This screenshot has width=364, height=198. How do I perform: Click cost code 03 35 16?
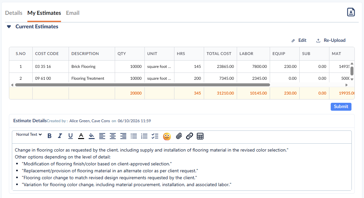pyautogui.click(x=43, y=67)
